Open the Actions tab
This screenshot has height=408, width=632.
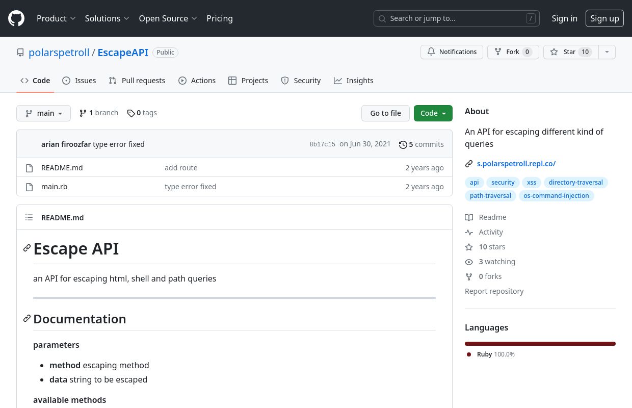click(x=197, y=81)
